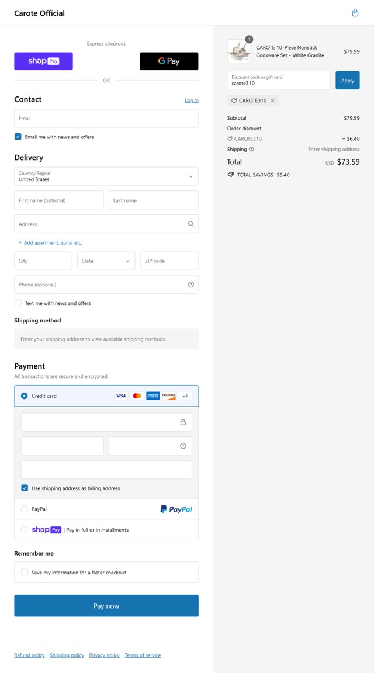The width and height of the screenshot is (374, 673).
Task: Pay with the Shop Pay express button
Action: 43,61
